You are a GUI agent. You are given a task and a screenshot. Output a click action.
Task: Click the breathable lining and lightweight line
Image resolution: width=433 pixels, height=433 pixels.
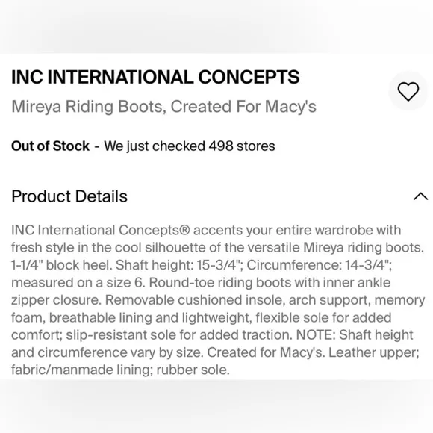click(x=202, y=317)
